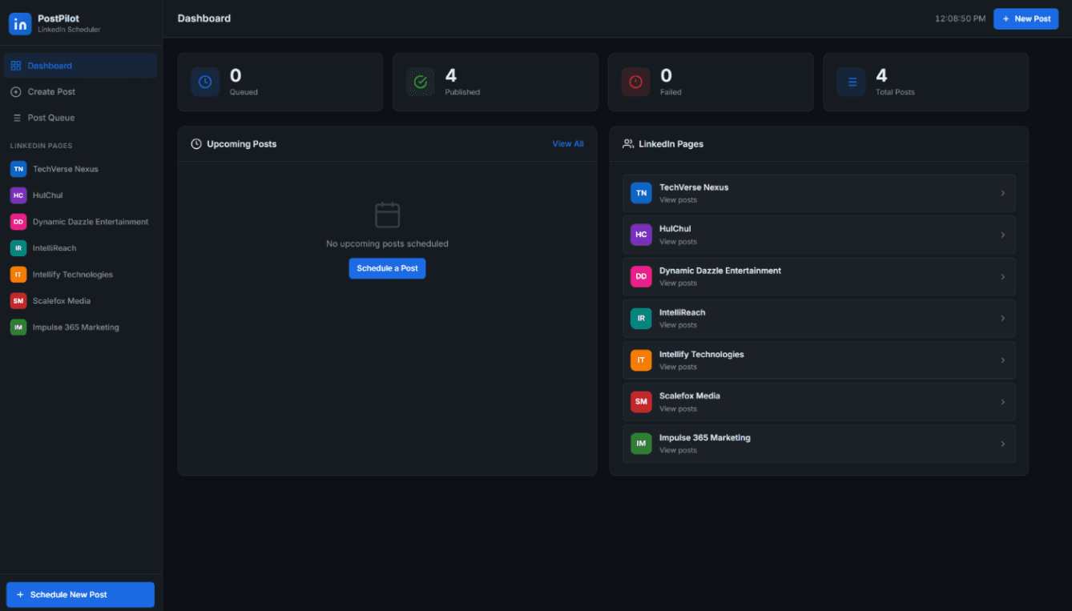Click View posts under IntelliReach
This screenshot has width=1072, height=611.
tap(678, 325)
